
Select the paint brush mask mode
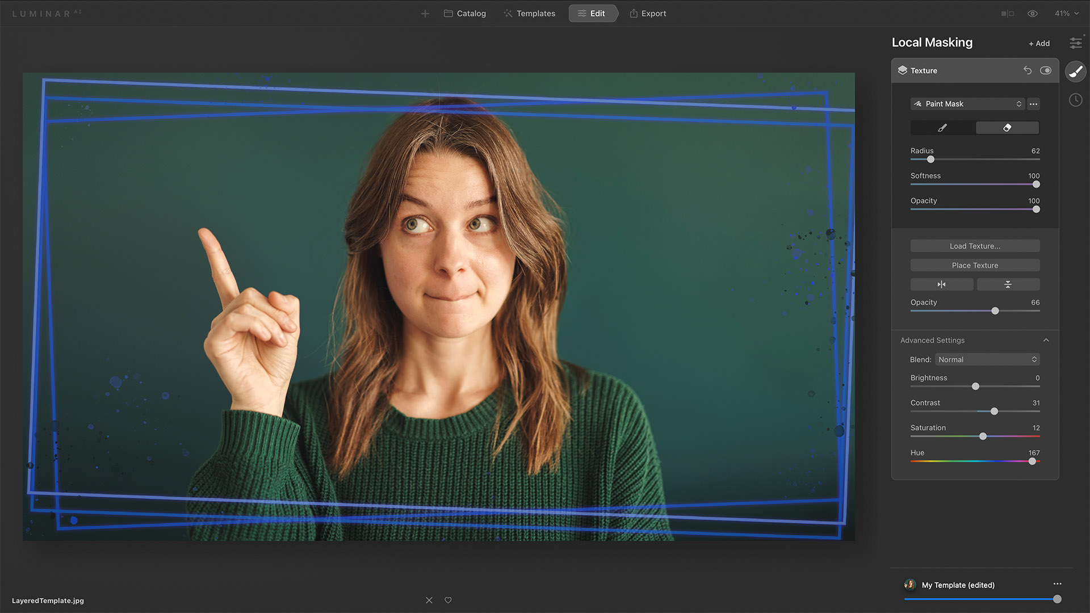[x=942, y=128]
